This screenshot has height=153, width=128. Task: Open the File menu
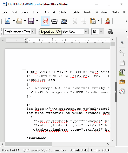point(5,12)
